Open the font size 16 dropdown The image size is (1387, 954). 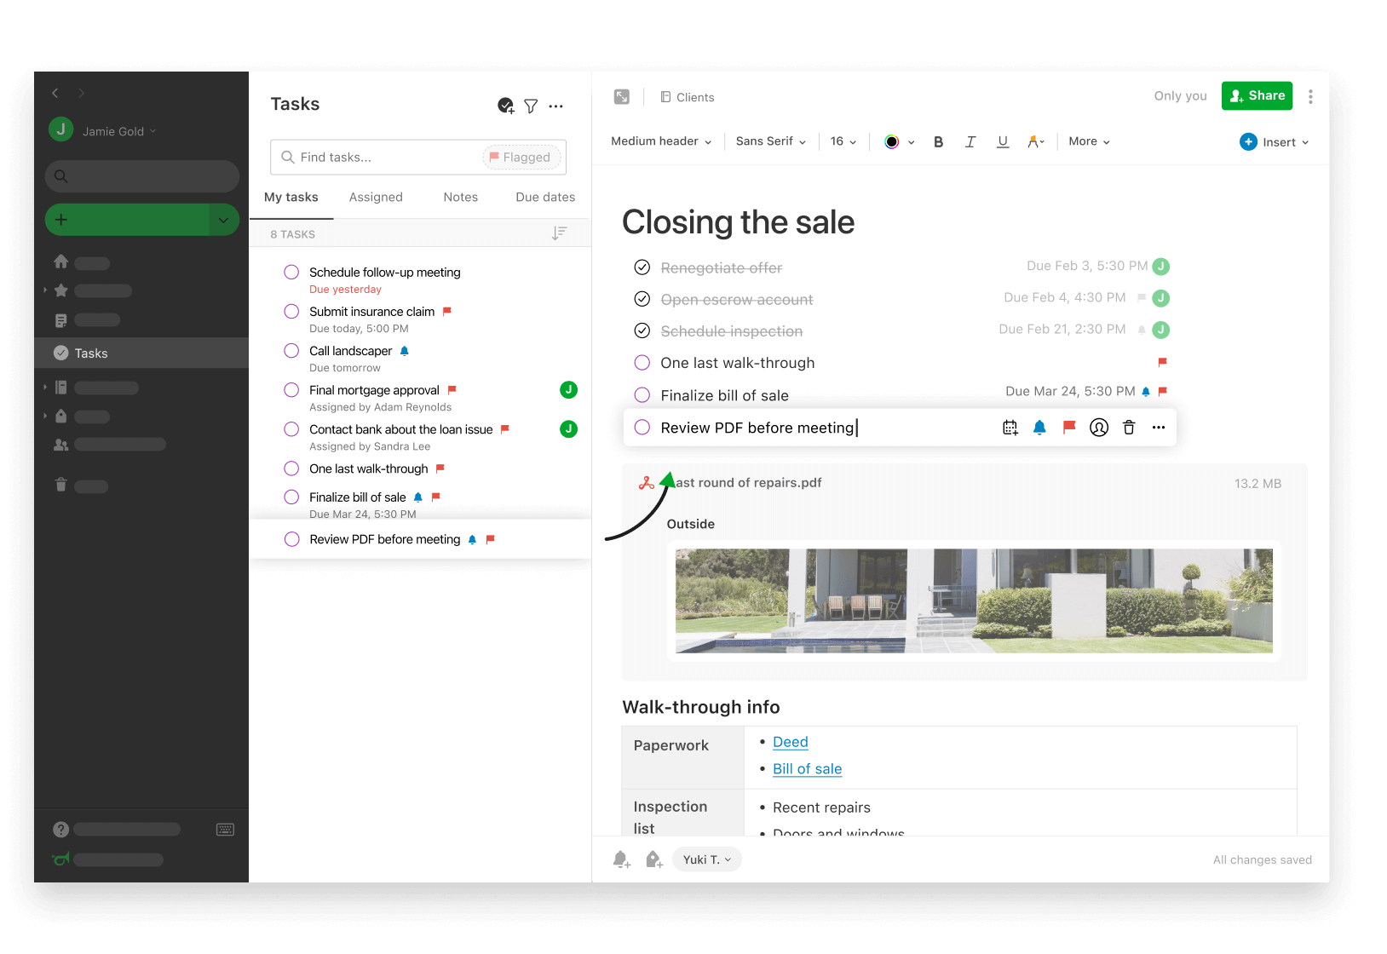[843, 141]
